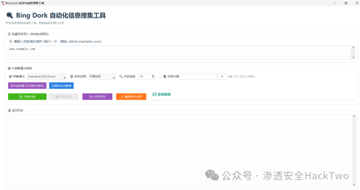Click the scroll-down arrow of the run log

coord(354,185)
